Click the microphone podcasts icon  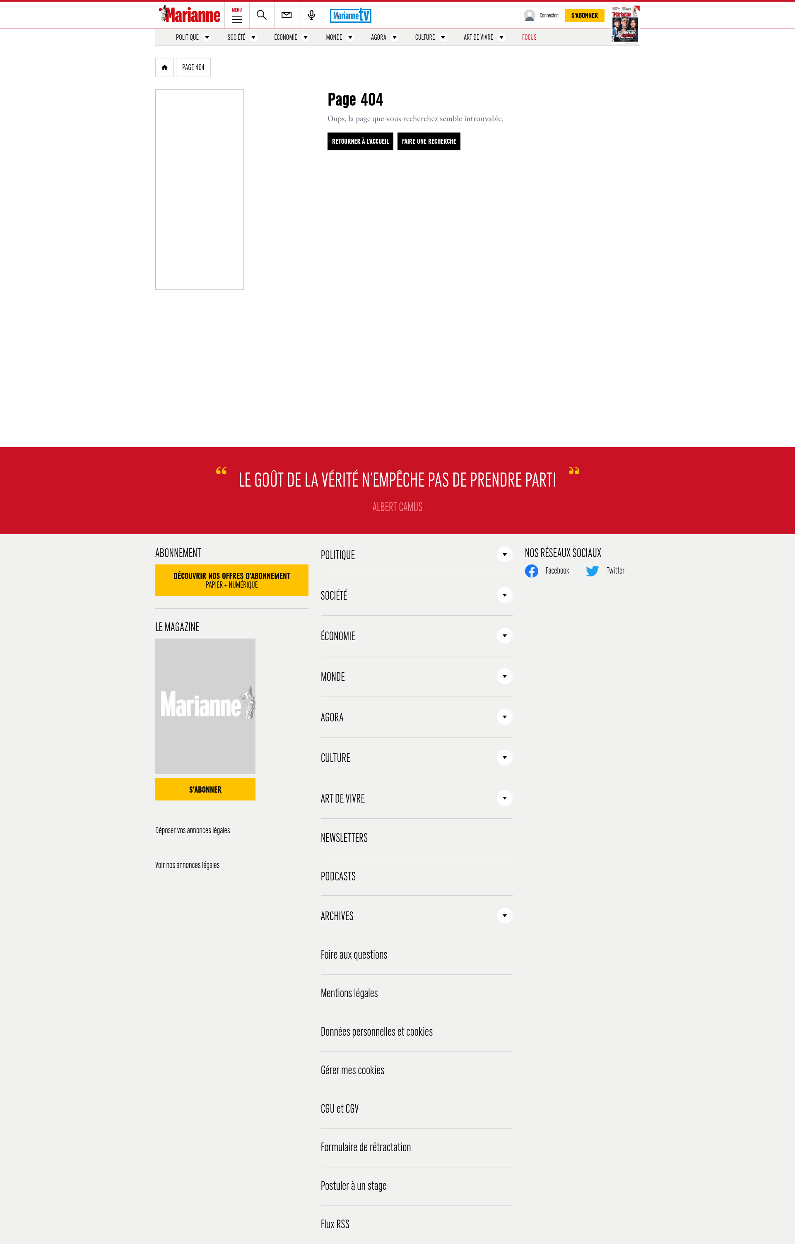311,15
